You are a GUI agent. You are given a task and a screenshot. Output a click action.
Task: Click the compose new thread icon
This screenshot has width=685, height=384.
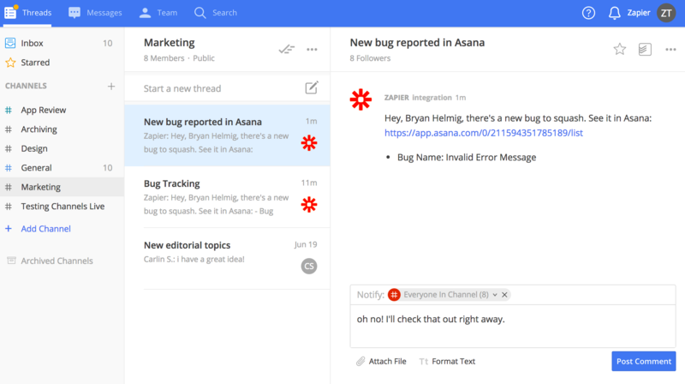tap(312, 87)
